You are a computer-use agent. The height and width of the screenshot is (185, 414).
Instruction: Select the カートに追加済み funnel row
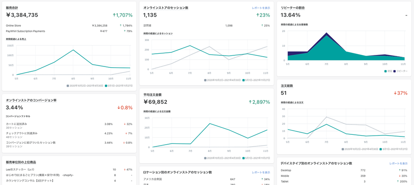tap(69, 126)
